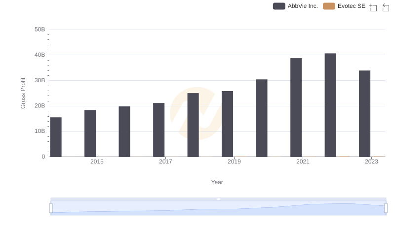
Task: Select the AbbVie 2014 bar
Action: tap(56, 137)
